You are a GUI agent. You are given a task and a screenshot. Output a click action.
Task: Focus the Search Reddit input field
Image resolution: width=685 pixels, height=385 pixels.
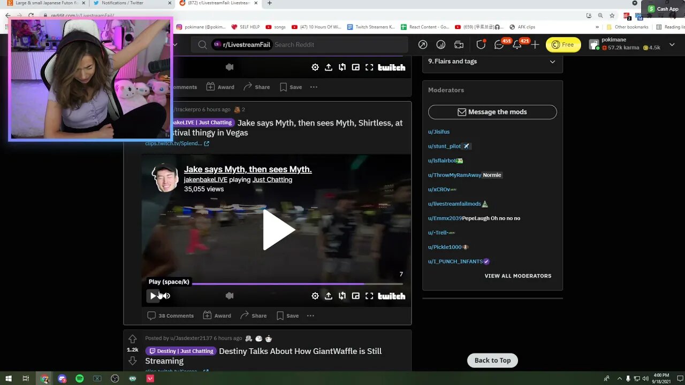coord(340,45)
